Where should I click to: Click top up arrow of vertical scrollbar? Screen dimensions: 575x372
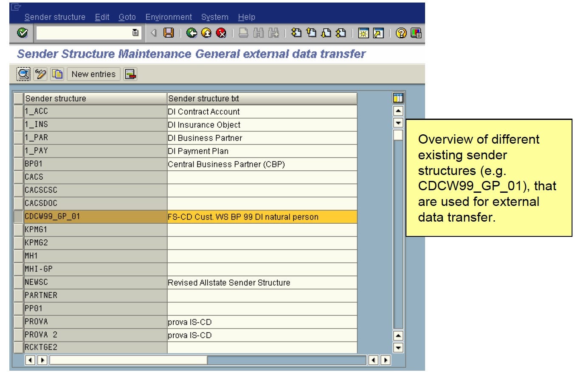(398, 112)
